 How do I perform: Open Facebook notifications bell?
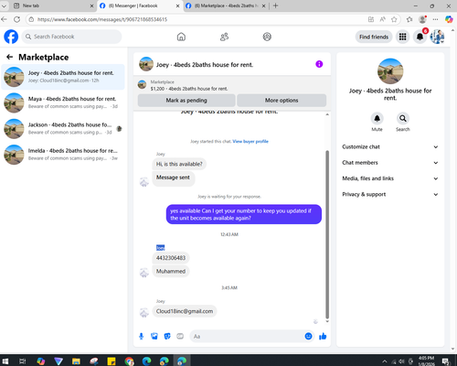[x=420, y=37]
